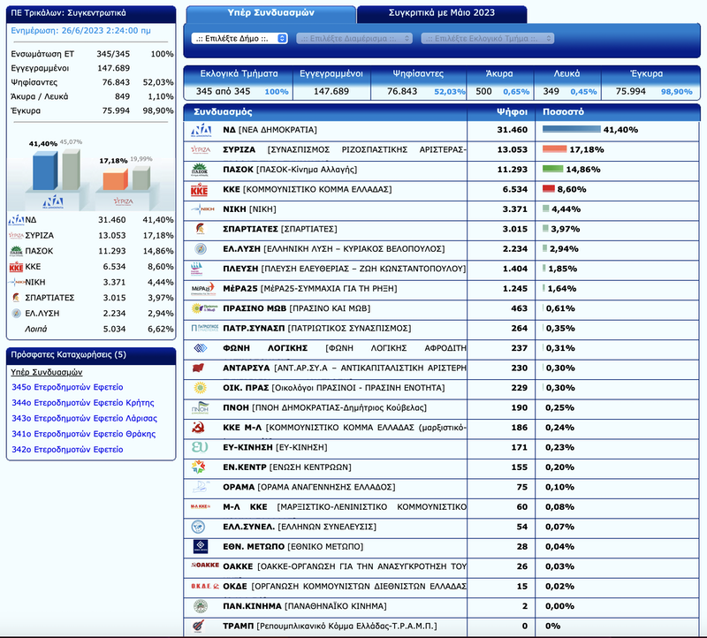Click the Ενσωμάτωση ΕΤ 345/345 row
707x638 pixels.
click(92, 54)
